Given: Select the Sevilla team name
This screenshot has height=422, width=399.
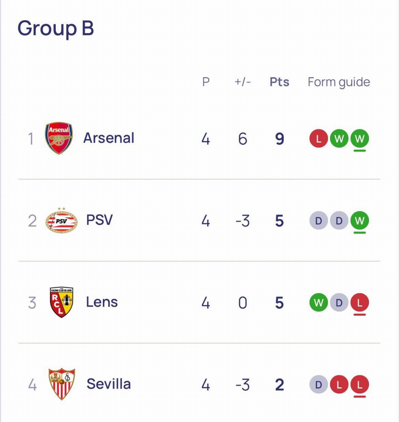Looking at the screenshot, I should click(x=109, y=384).
